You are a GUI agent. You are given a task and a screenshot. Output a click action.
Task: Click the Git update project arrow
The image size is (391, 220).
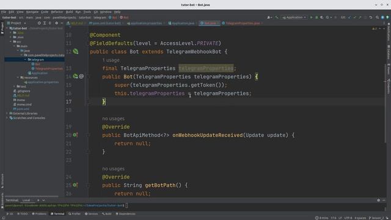349,18
